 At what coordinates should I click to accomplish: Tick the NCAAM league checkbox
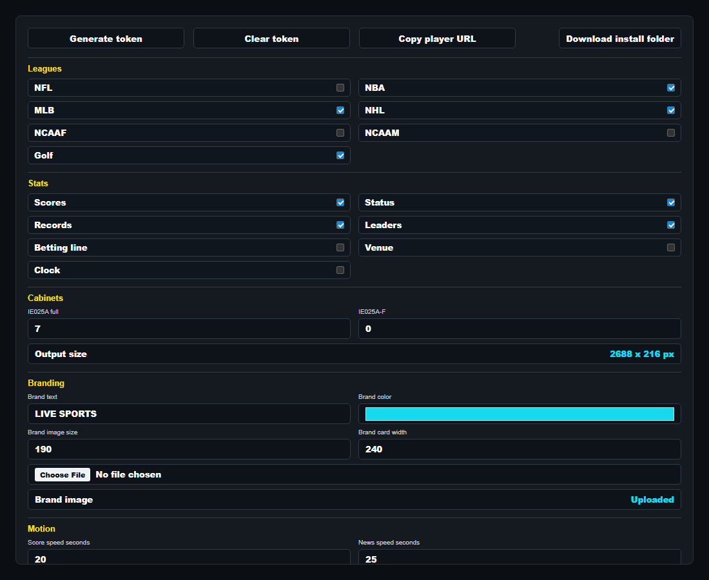pos(671,133)
